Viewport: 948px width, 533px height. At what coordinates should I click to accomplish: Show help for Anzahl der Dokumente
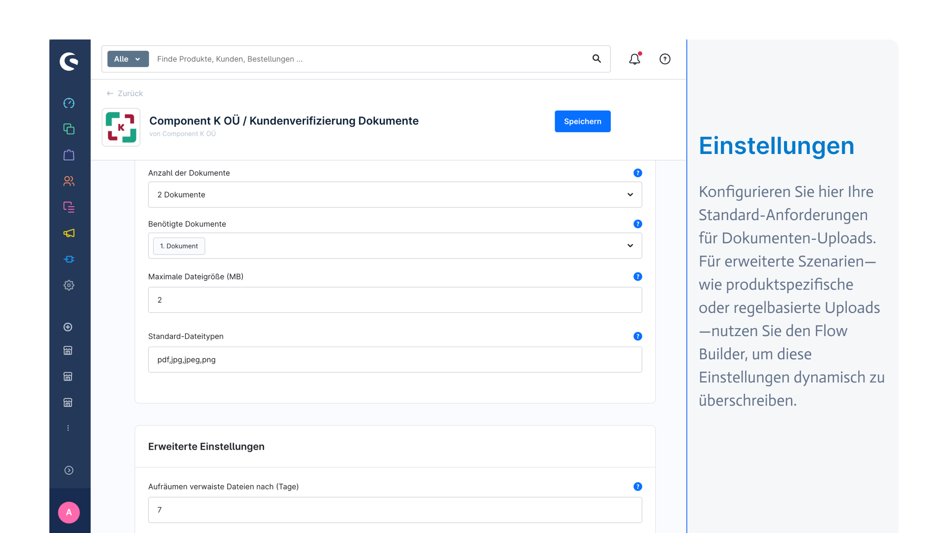pyautogui.click(x=638, y=173)
